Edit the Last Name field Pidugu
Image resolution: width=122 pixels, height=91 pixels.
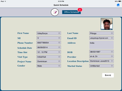point(101,33)
